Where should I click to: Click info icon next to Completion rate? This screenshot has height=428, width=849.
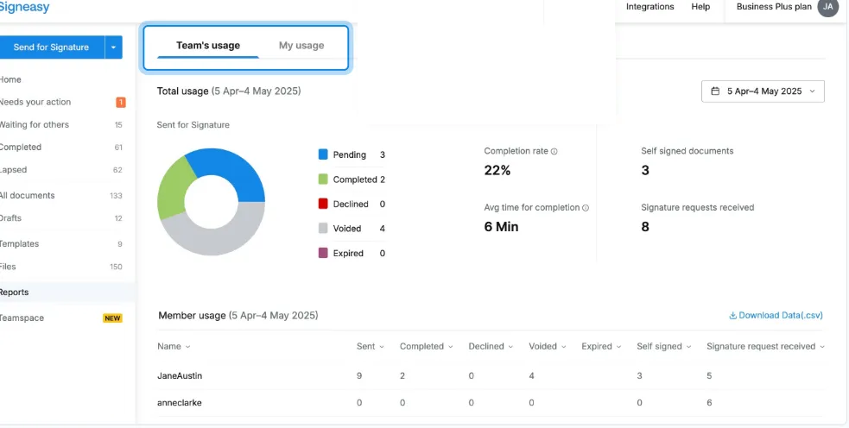tap(554, 152)
